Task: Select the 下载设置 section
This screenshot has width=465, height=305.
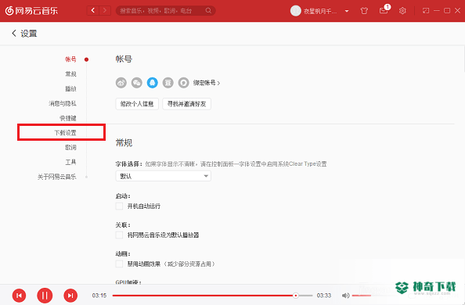Action: point(65,132)
